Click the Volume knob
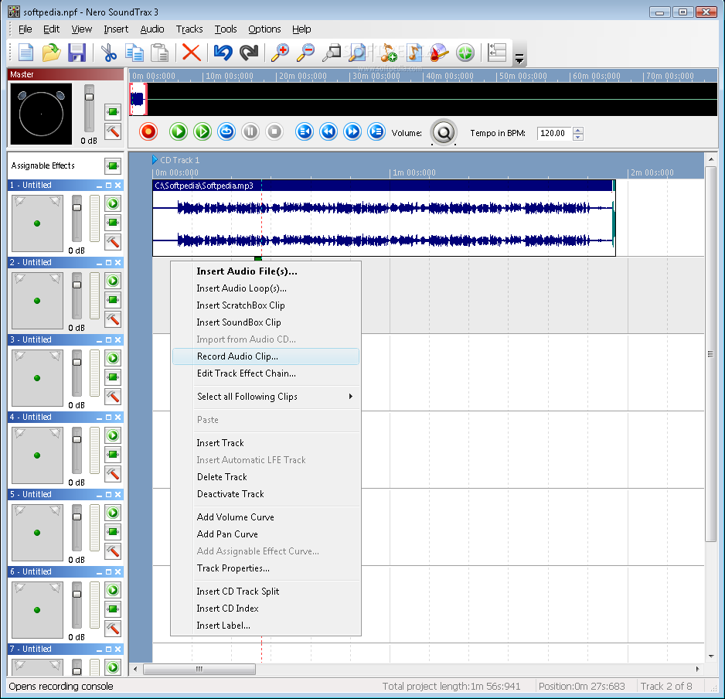The height and width of the screenshot is (699, 725). [444, 133]
